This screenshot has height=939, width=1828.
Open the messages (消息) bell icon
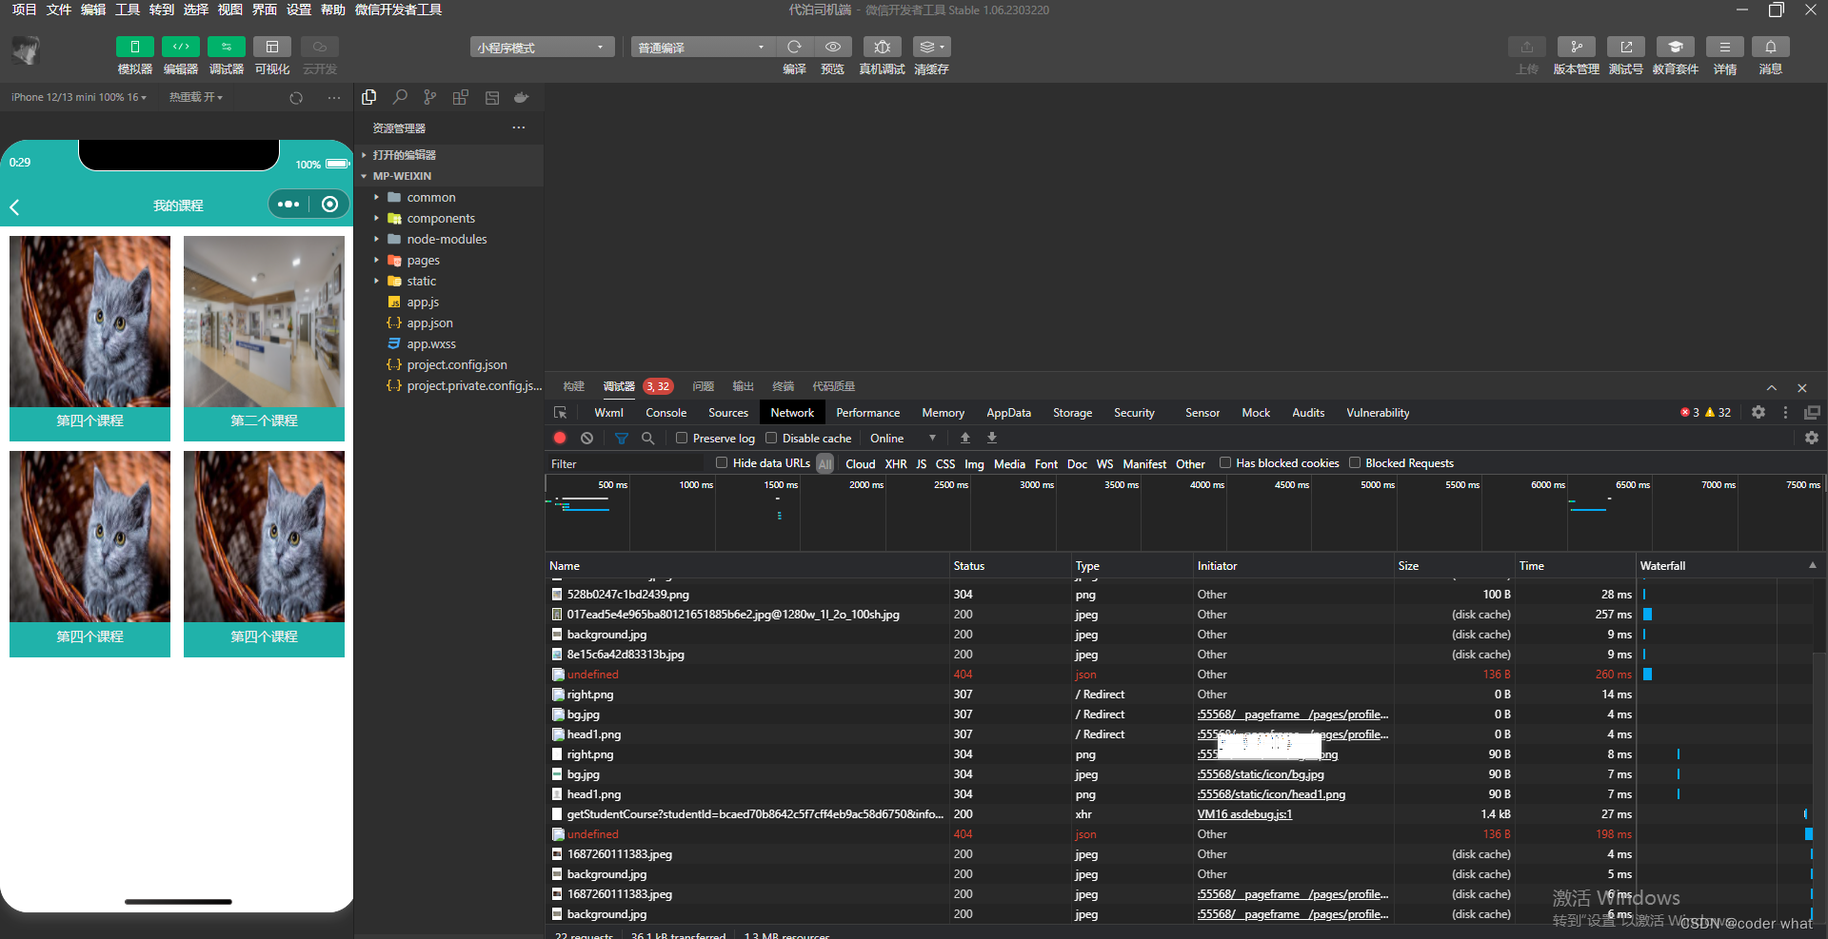(x=1770, y=47)
